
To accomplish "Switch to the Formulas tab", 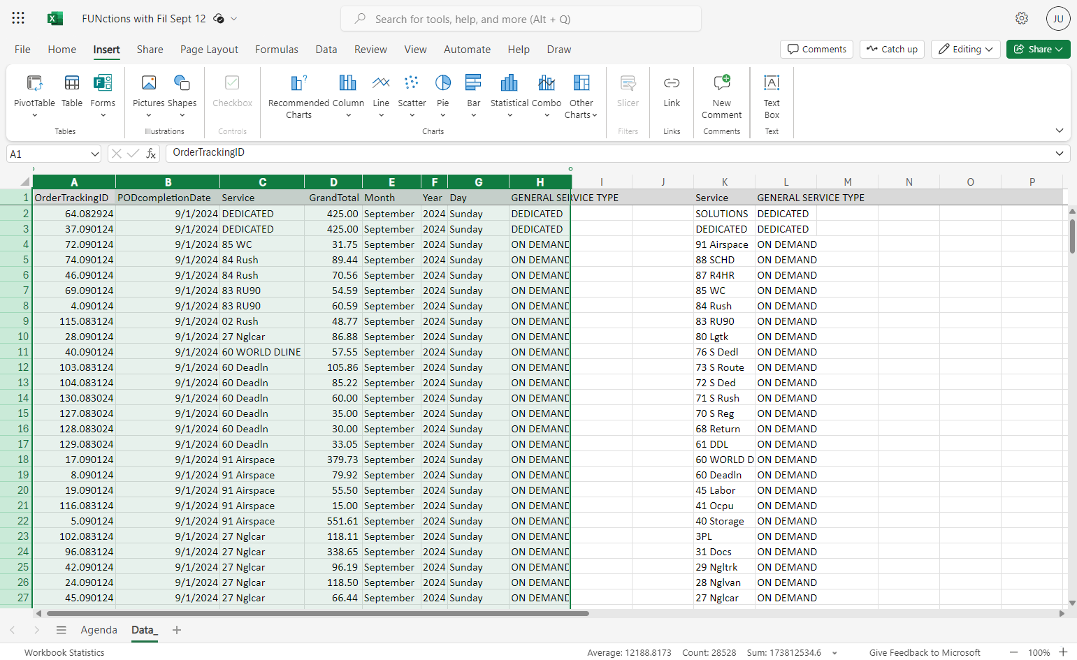I will 277,50.
